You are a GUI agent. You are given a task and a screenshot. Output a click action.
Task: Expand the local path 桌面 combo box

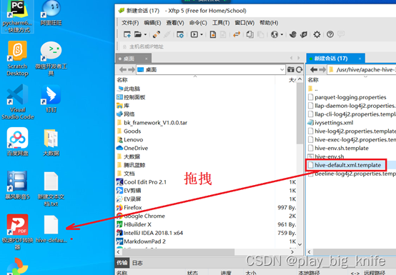282,69
